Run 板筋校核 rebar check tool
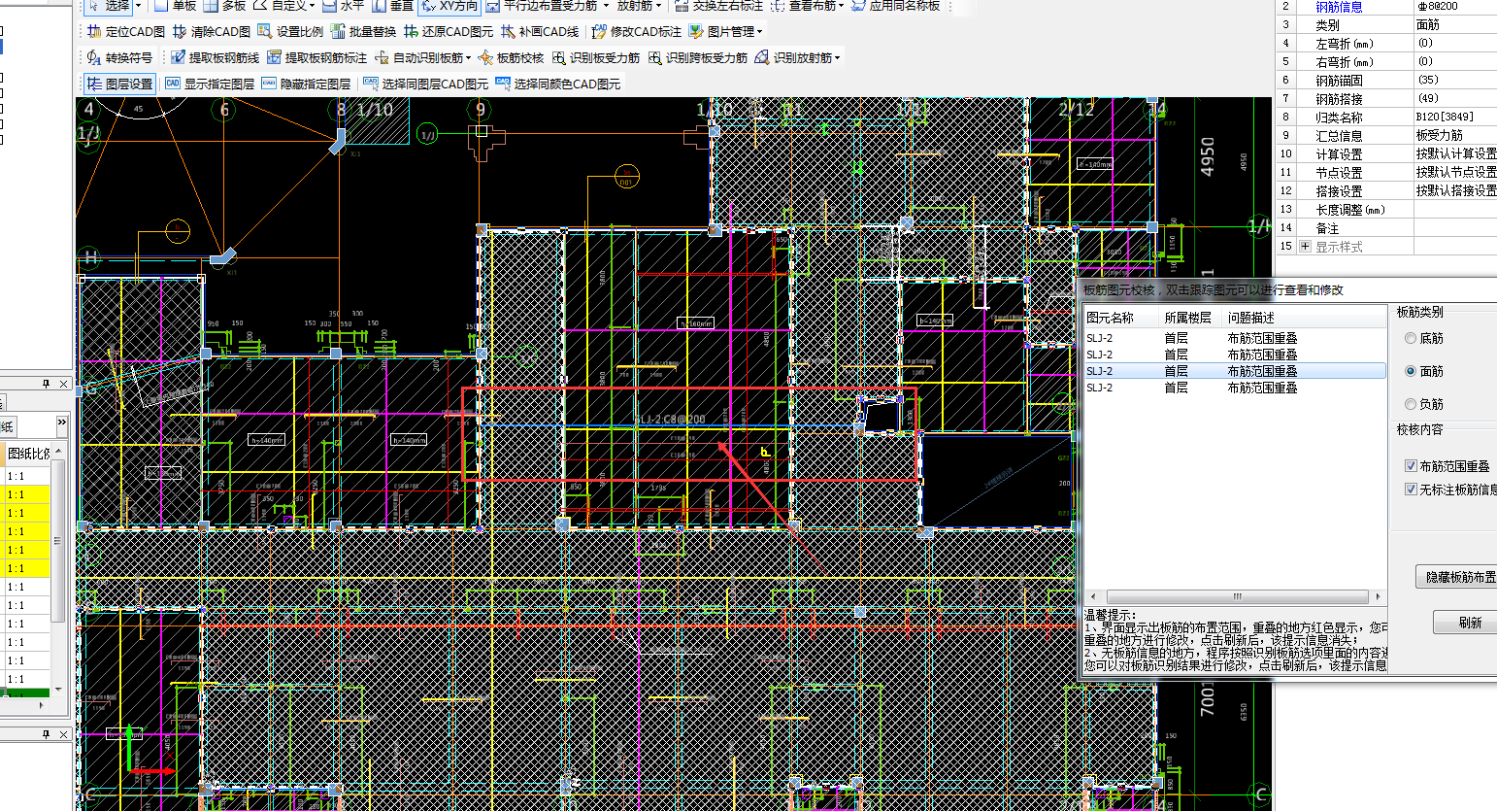The height and width of the screenshot is (811, 1497). coord(512,57)
